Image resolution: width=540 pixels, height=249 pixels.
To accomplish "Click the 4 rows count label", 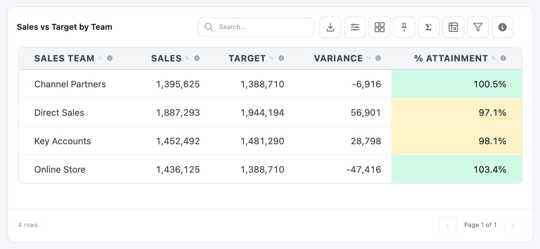I will (x=28, y=225).
